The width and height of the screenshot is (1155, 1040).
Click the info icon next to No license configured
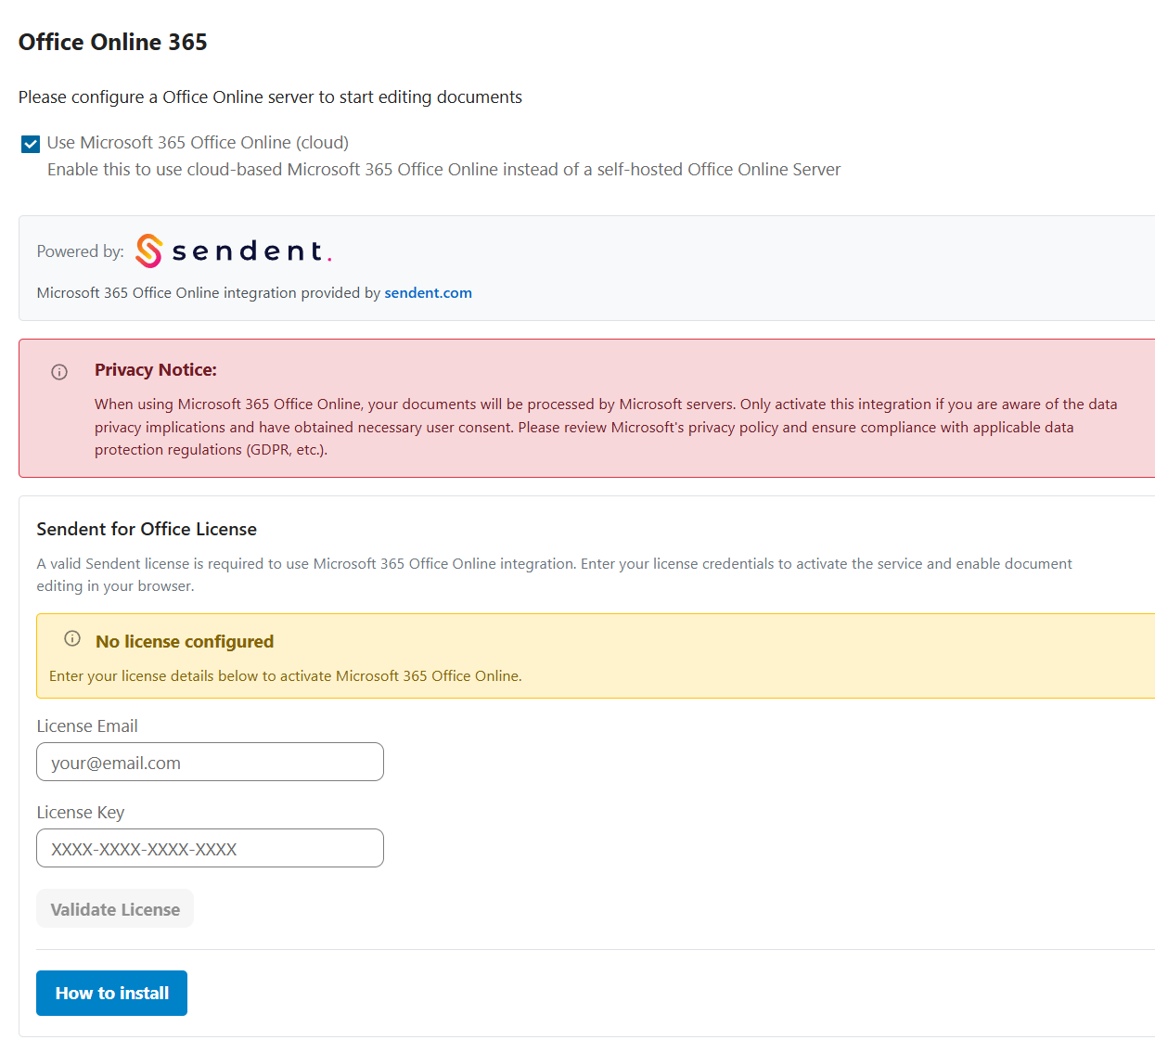click(x=72, y=638)
